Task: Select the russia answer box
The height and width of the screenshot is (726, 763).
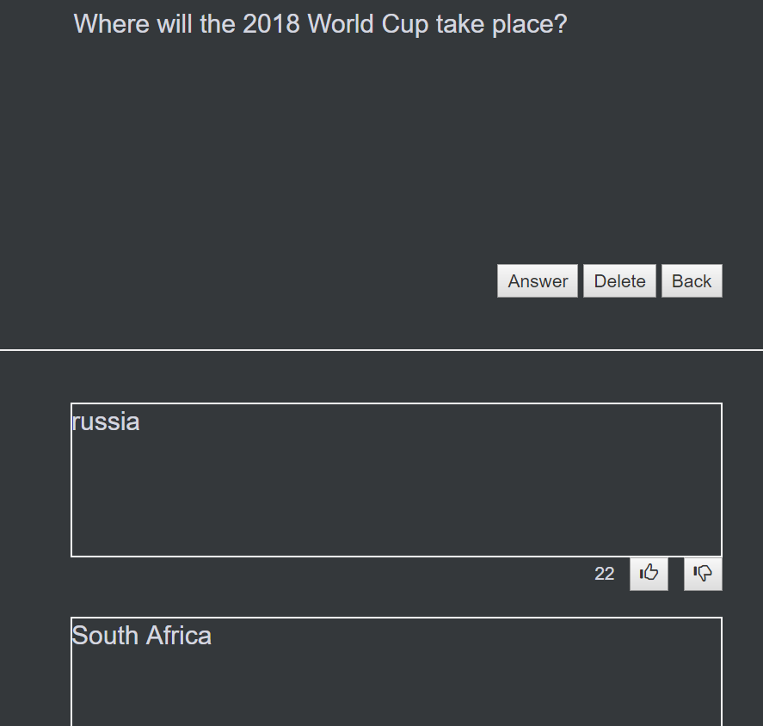Action: tap(396, 480)
